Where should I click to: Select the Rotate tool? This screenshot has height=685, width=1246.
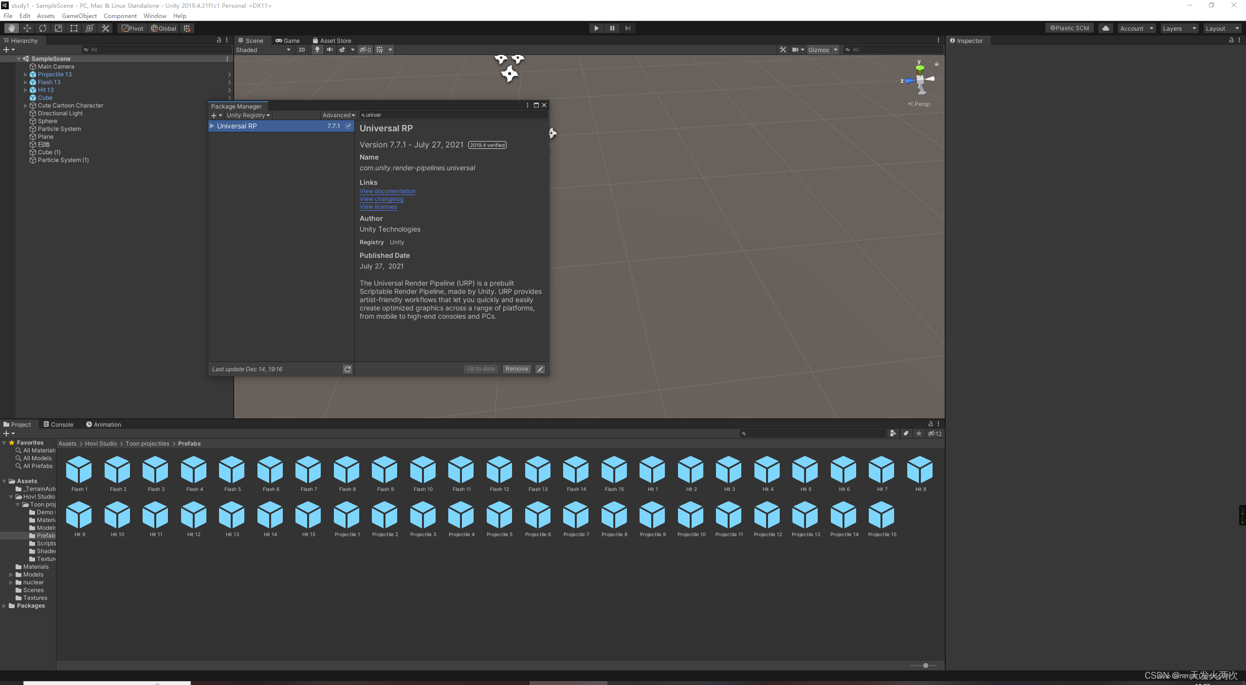coord(43,28)
